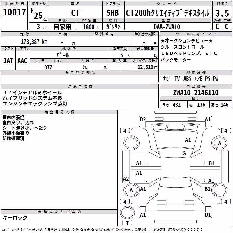Select the interior color "クロ"
The height and width of the screenshot is (233, 233).
pyautogui.click(x=85, y=67)
